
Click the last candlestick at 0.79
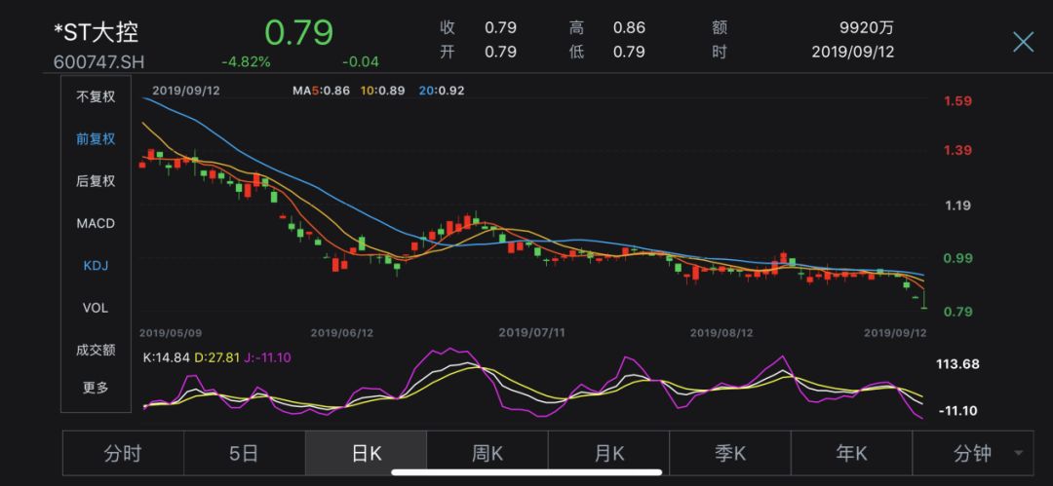[x=924, y=299]
